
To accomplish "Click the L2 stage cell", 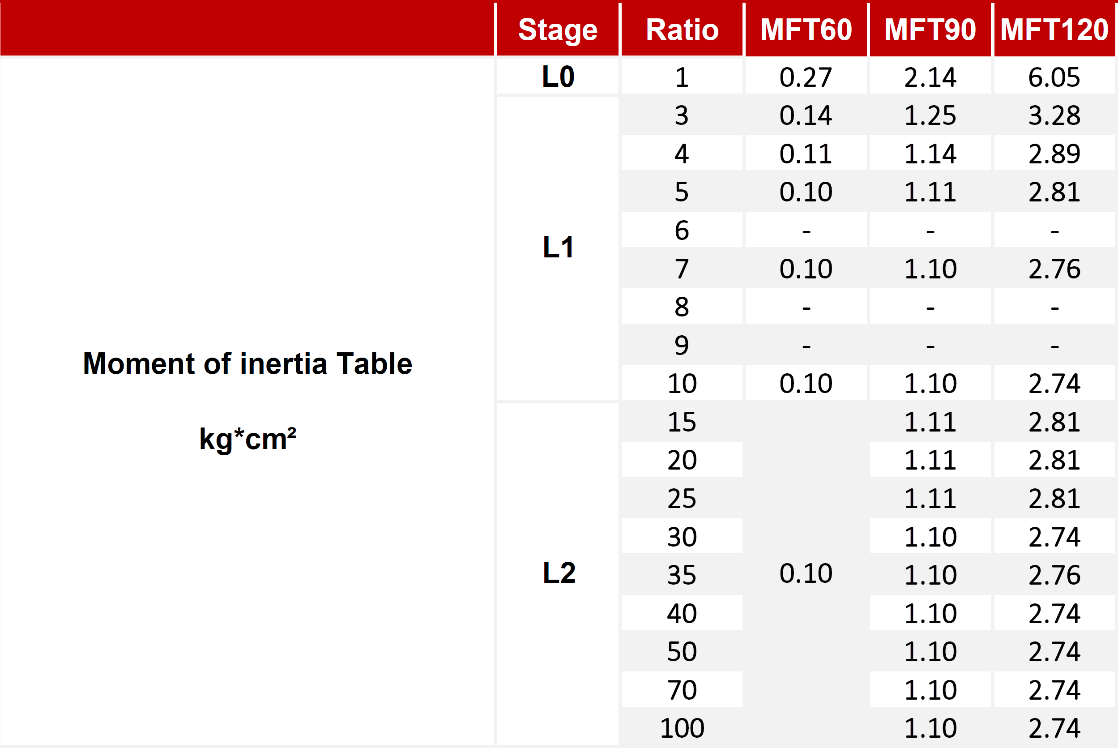I will click(559, 573).
